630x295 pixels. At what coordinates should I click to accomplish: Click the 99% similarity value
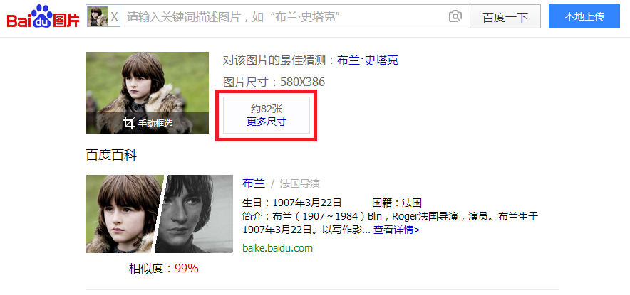tap(187, 269)
